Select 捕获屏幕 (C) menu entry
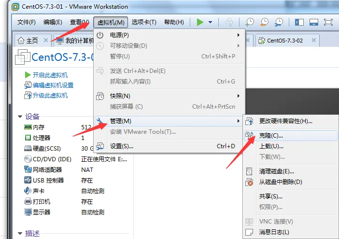 pyautogui.click(x=170, y=106)
